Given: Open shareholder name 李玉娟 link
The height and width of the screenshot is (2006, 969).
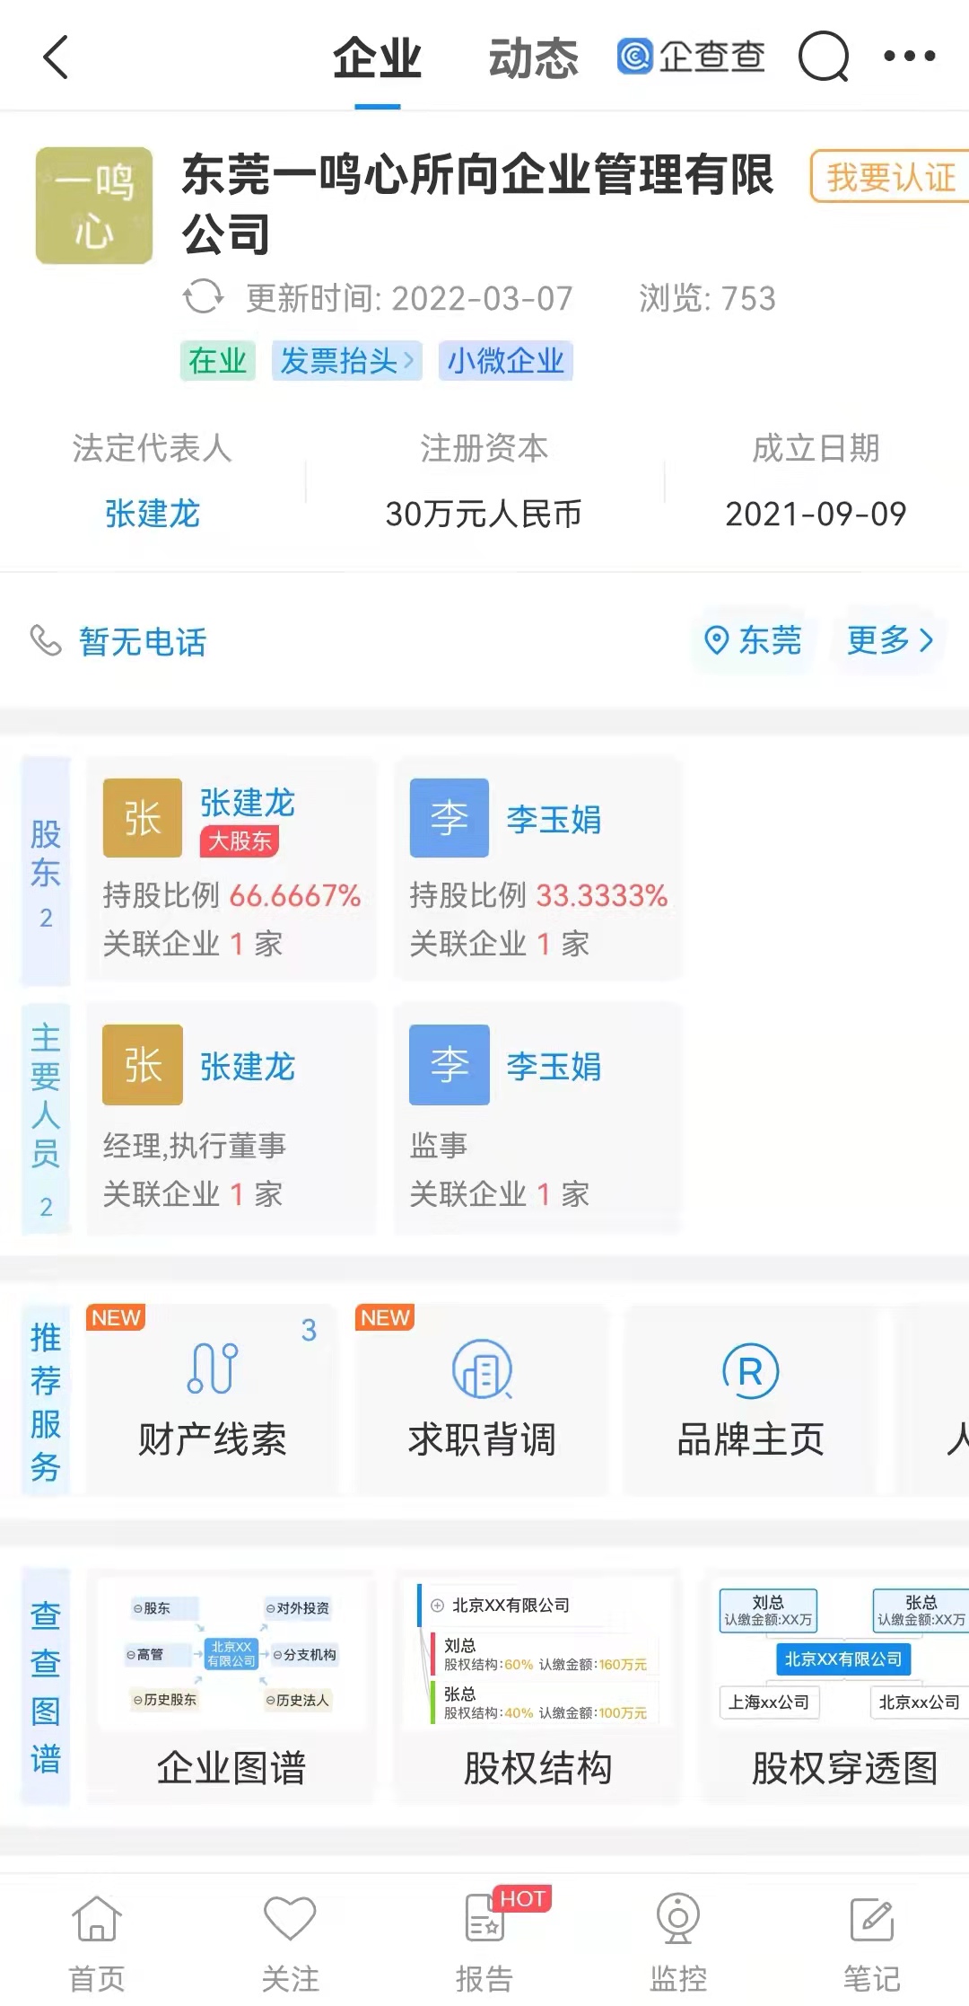Looking at the screenshot, I should coord(554,819).
